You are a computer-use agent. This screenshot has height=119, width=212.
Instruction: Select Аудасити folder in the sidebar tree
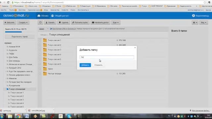coord(13,50)
